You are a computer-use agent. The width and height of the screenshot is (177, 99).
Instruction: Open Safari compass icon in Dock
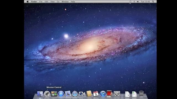(75, 94)
